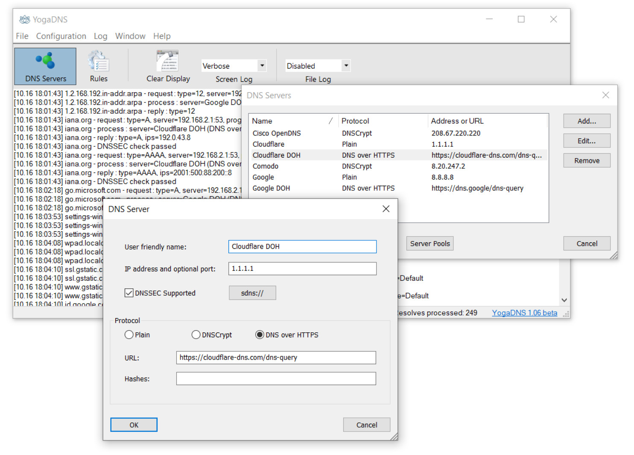The image size is (634, 455).
Task: Open the File menu
Action: (x=22, y=36)
